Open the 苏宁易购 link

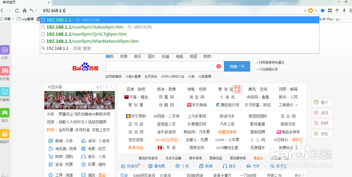136,116
